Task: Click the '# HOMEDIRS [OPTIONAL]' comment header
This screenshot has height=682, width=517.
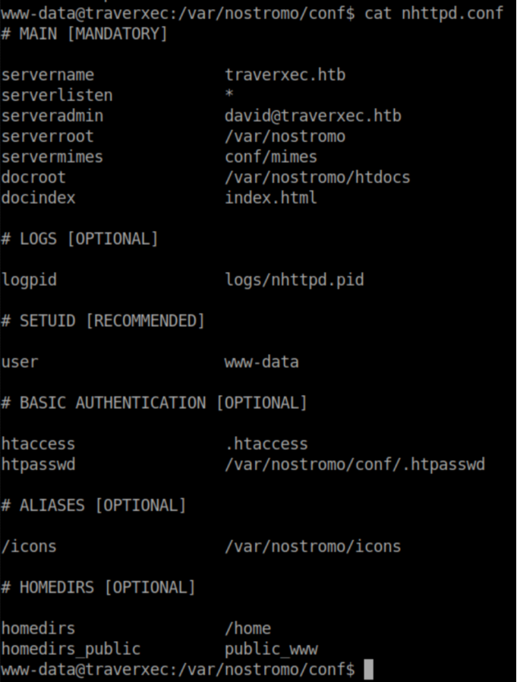Action: coord(99,587)
